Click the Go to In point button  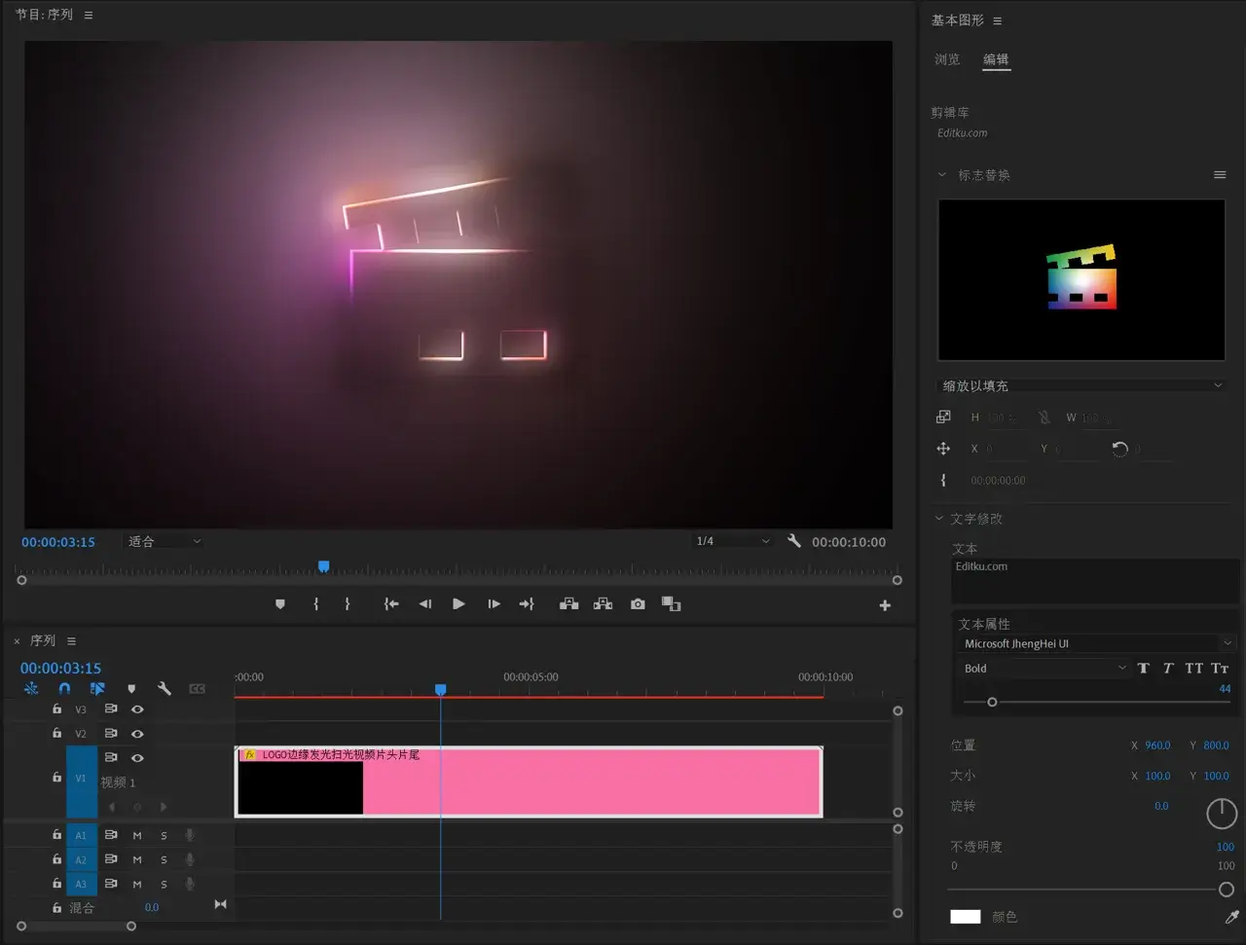pyautogui.click(x=391, y=604)
